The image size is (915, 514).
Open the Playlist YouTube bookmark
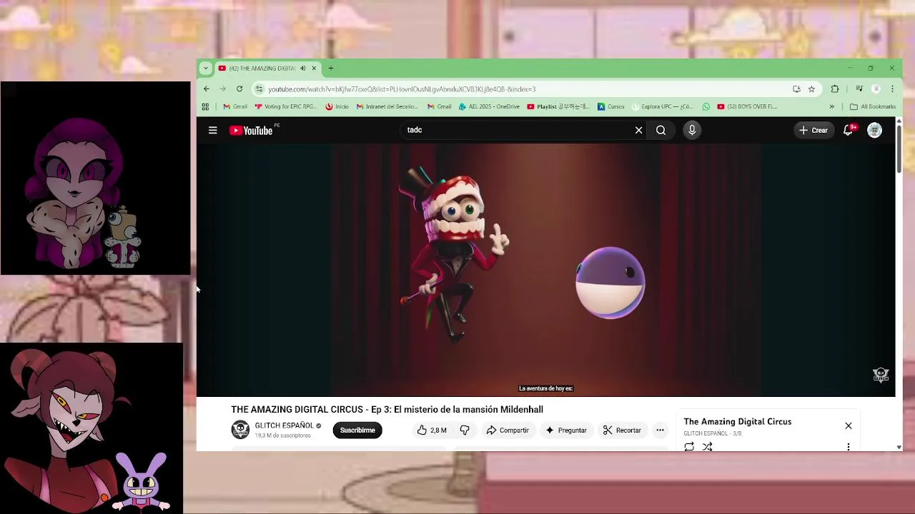[x=558, y=106]
